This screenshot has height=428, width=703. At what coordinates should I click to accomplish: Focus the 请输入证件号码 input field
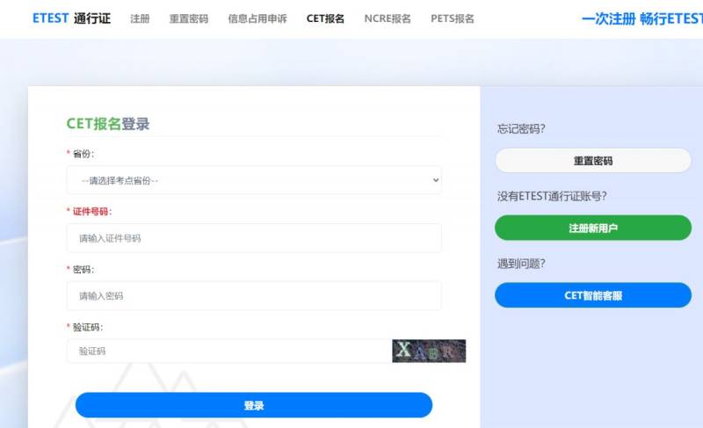(254, 238)
